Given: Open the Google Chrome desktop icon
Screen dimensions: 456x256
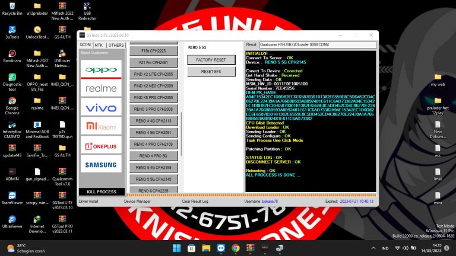Looking at the screenshot, I should pos(12,106).
